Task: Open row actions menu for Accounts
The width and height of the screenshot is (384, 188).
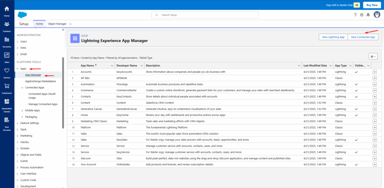Action: click(375, 72)
